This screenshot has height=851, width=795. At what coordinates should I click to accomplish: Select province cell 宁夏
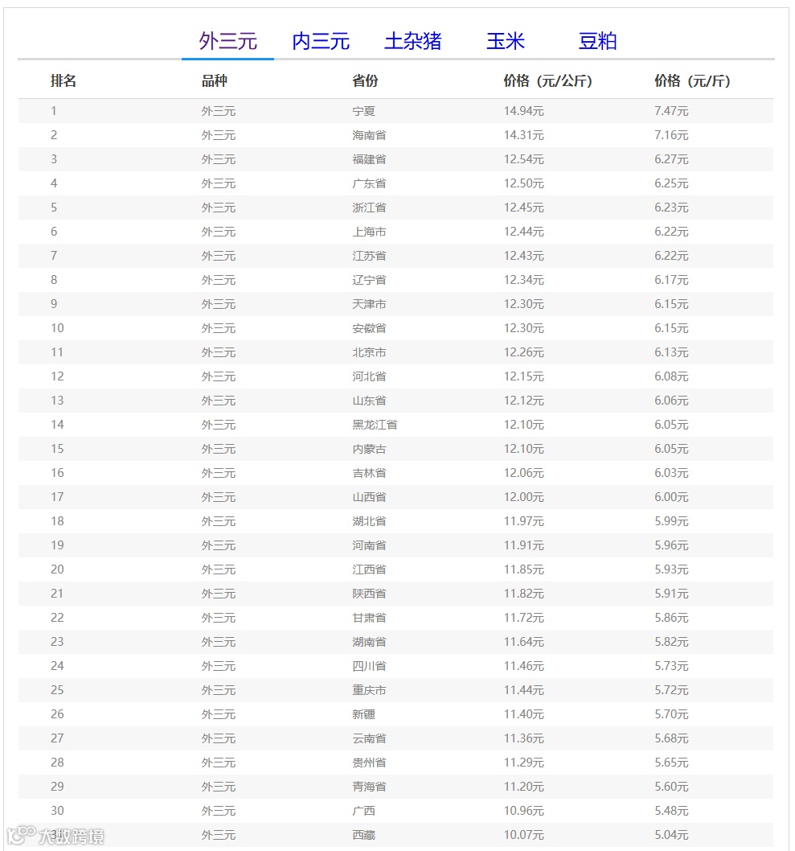click(x=363, y=111)
